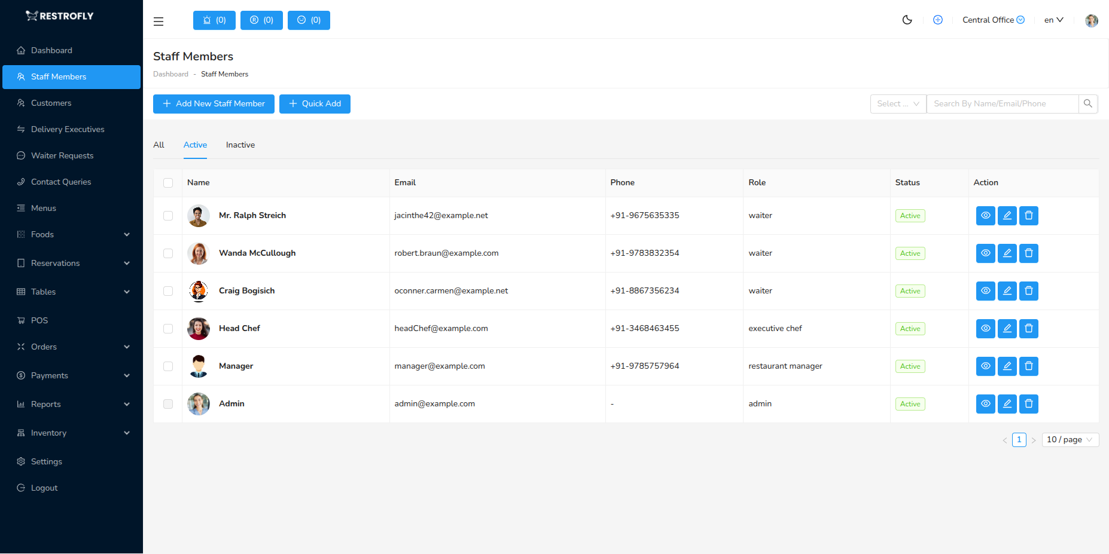Click the search magnifier icon
Screen dimensions: 1109x554
pyautogui.click(x=1088, y=103)
